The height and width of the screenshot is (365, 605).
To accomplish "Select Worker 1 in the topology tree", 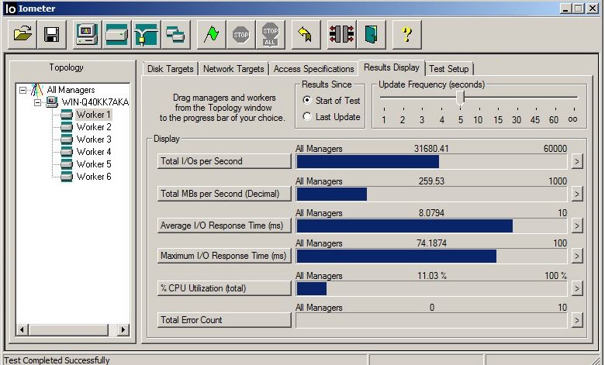I will pyautogui.click(x=93, y=115).
